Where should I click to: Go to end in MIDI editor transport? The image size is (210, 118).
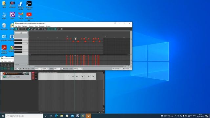pyautogui.click(x=26, y=69)
